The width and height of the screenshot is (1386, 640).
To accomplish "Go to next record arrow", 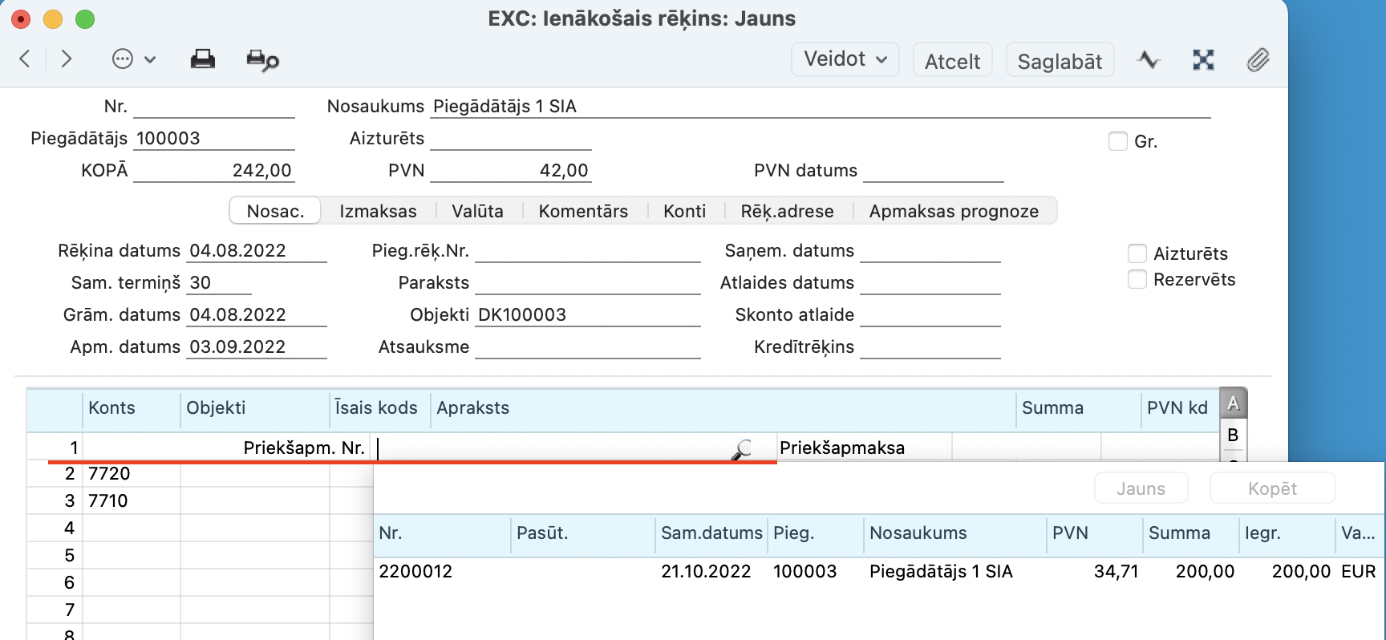I will click(x=67, y=59).
